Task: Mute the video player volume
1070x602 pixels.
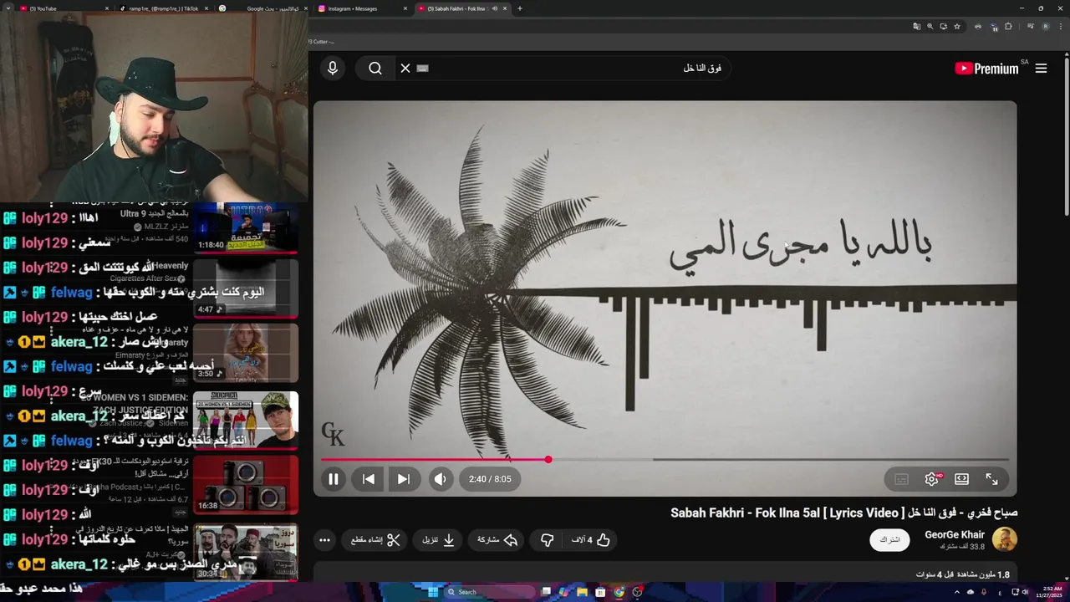Action: [x=441, y=479]
